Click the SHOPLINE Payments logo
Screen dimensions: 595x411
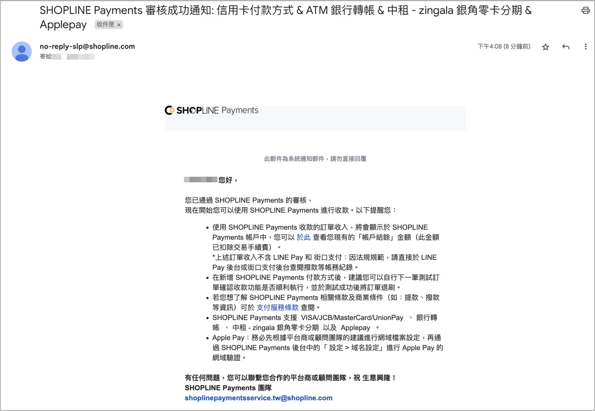[212, 110]
